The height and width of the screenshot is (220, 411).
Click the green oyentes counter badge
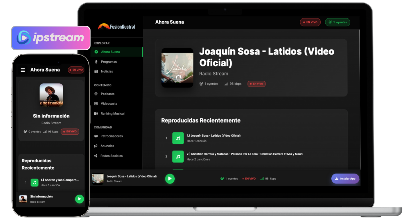pyautogui.click(x=337, y=22)
